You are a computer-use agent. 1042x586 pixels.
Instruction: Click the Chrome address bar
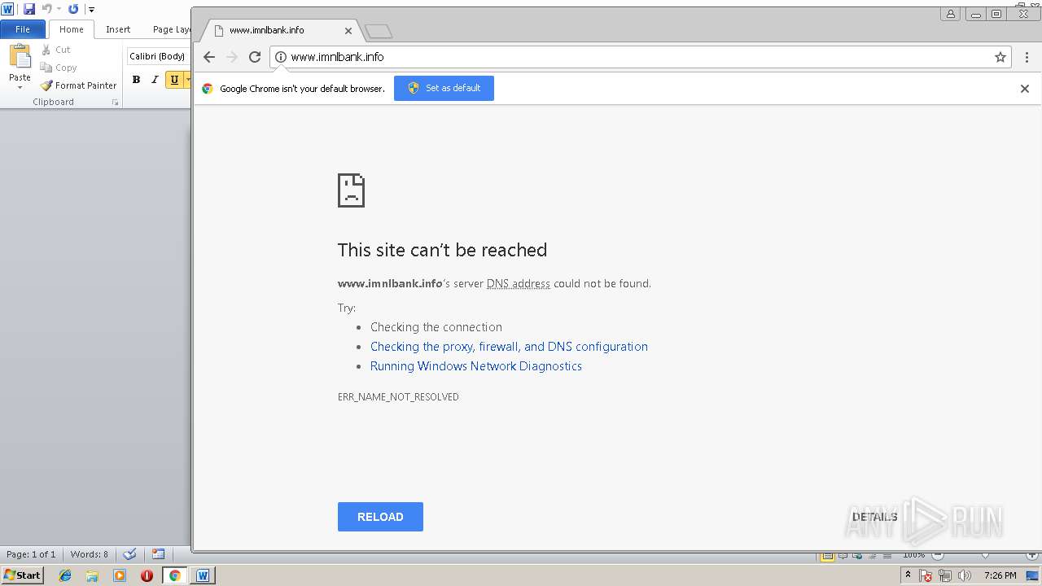click(639, 57)
